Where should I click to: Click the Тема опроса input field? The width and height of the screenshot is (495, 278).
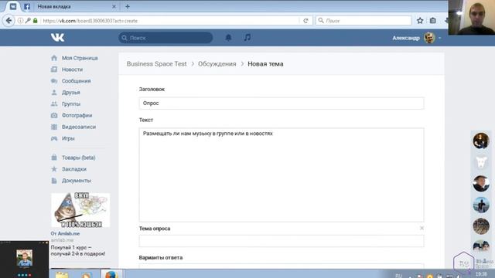pos(282,241)
